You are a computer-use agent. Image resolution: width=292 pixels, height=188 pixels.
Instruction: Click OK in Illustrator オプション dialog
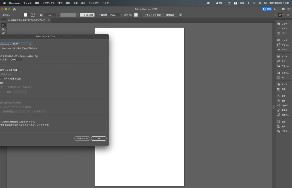coord(99,139)
